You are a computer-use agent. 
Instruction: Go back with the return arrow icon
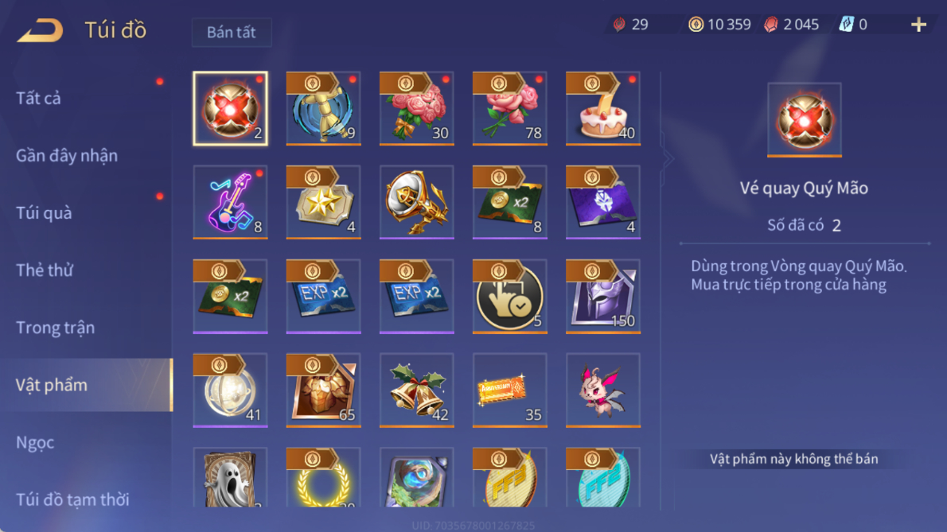point(40,30)
